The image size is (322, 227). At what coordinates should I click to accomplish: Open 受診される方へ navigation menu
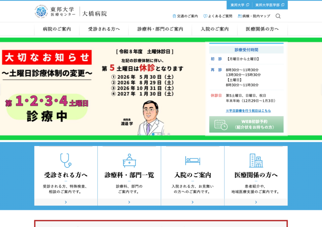click(x=104, y=29)
